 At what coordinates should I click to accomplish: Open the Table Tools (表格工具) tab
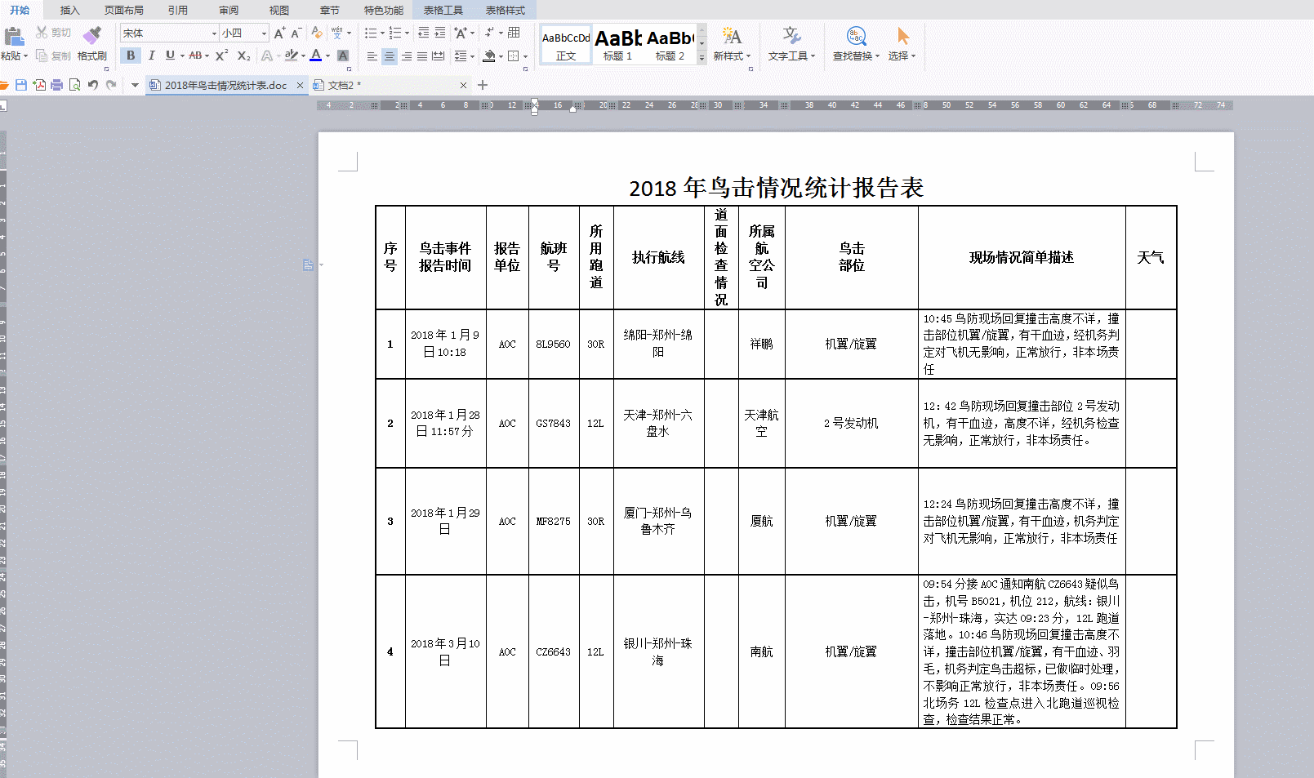pos(443,10)
